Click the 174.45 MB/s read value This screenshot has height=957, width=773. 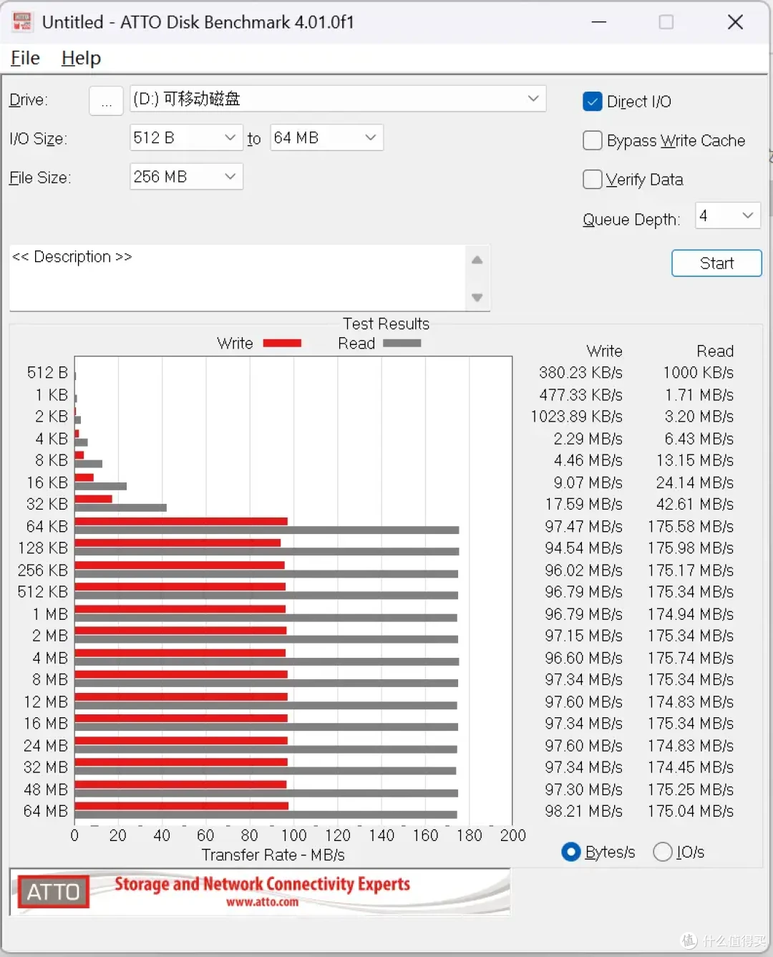point(691,767)
